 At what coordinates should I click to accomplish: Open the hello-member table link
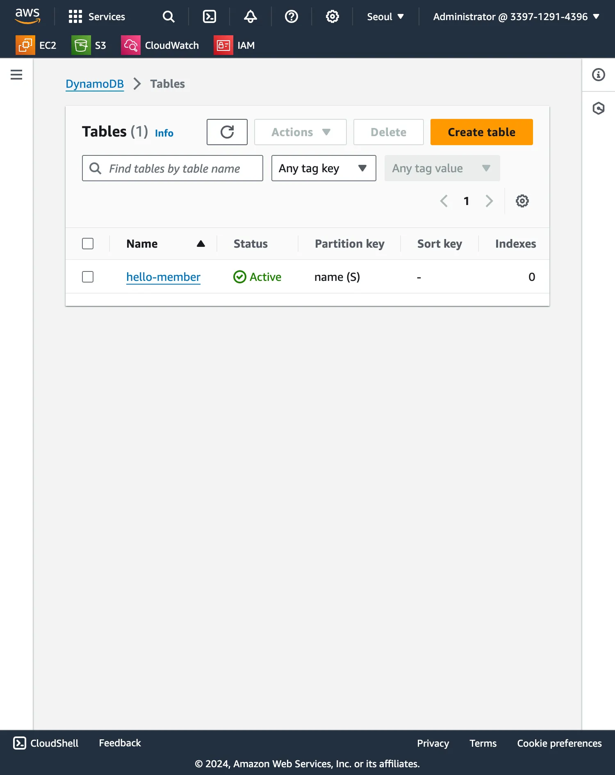click(163, 277)
